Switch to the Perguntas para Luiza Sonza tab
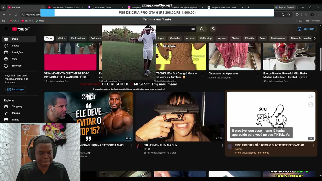322x181 pixels. 225,8
